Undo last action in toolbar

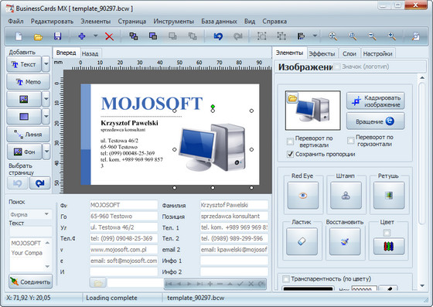click(x=218, y=36)
